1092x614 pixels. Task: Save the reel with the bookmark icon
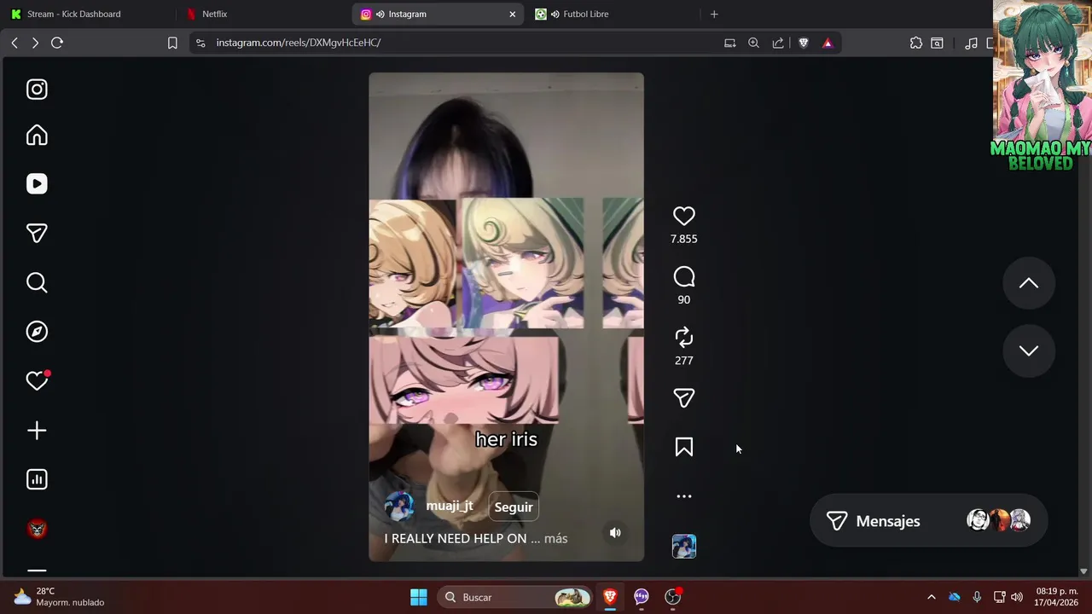pos(684,447)
